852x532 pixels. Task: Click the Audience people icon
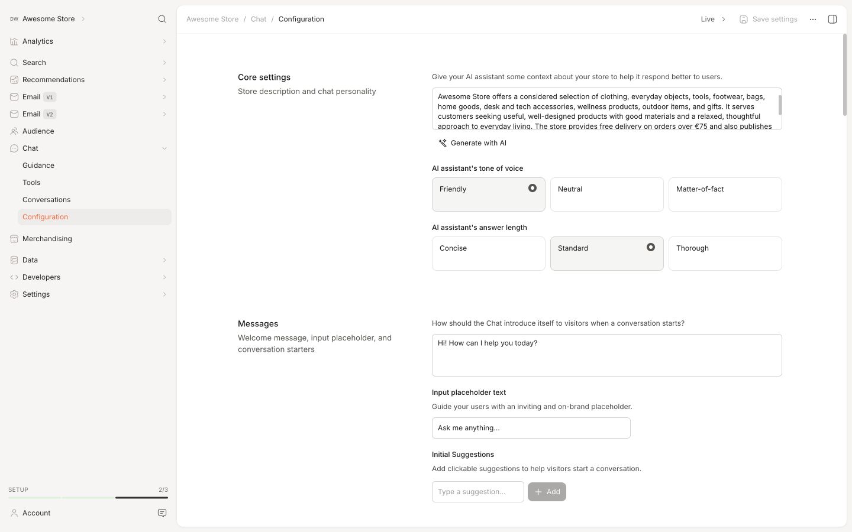[14, 131]
